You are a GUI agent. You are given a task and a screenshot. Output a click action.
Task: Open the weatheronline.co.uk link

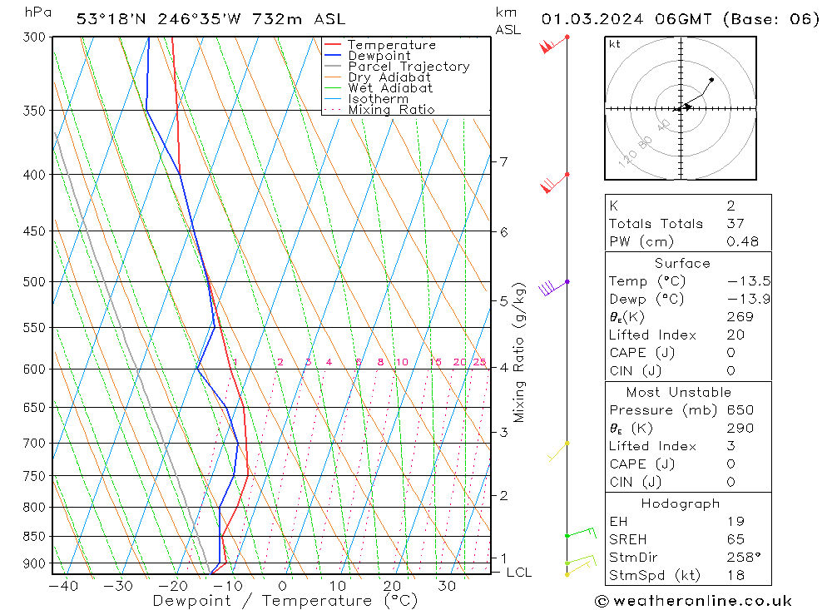(x=702, y=601)
